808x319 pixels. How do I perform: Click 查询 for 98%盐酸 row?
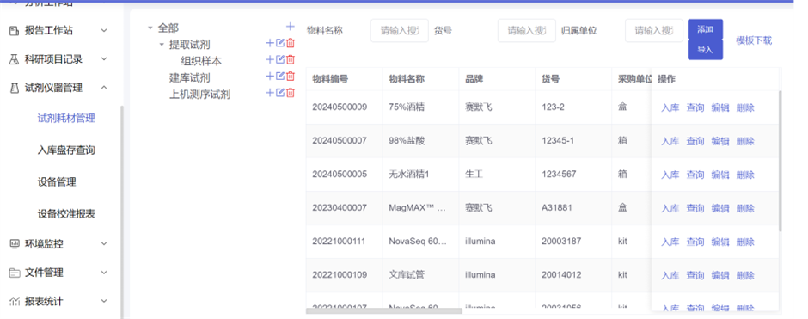pyautogui.click(x=695, y=141)
